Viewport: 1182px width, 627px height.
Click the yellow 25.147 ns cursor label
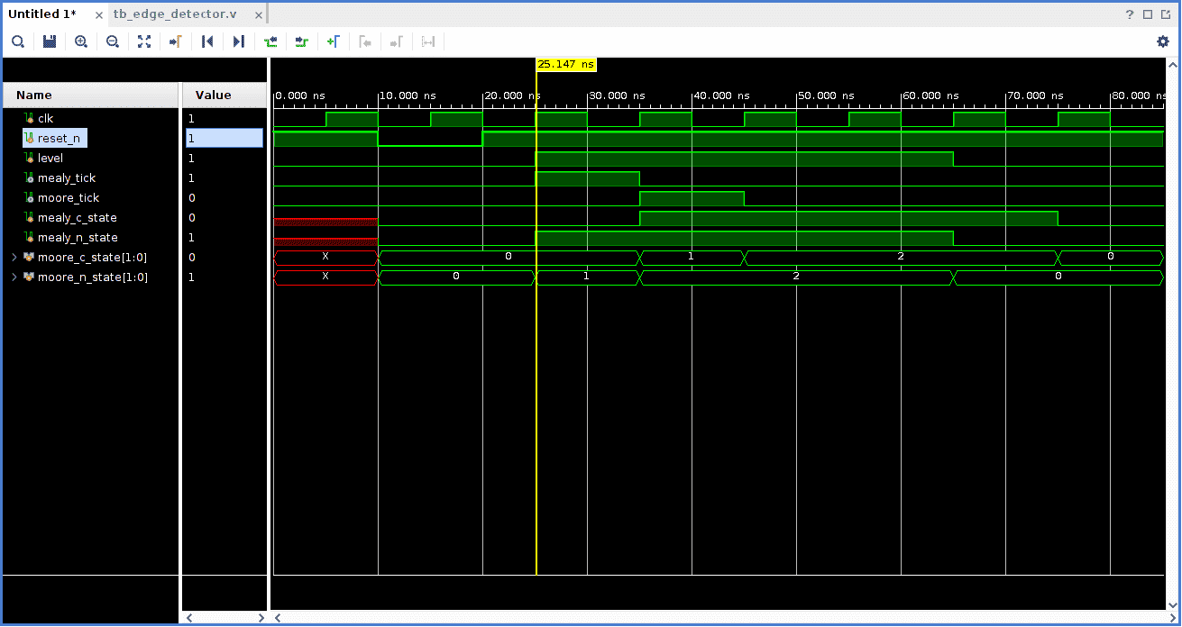click(x=566, y=65)
